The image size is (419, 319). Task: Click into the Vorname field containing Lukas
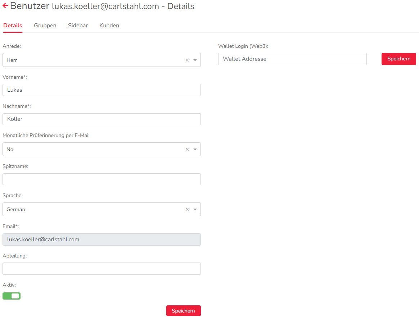[102, 90]
